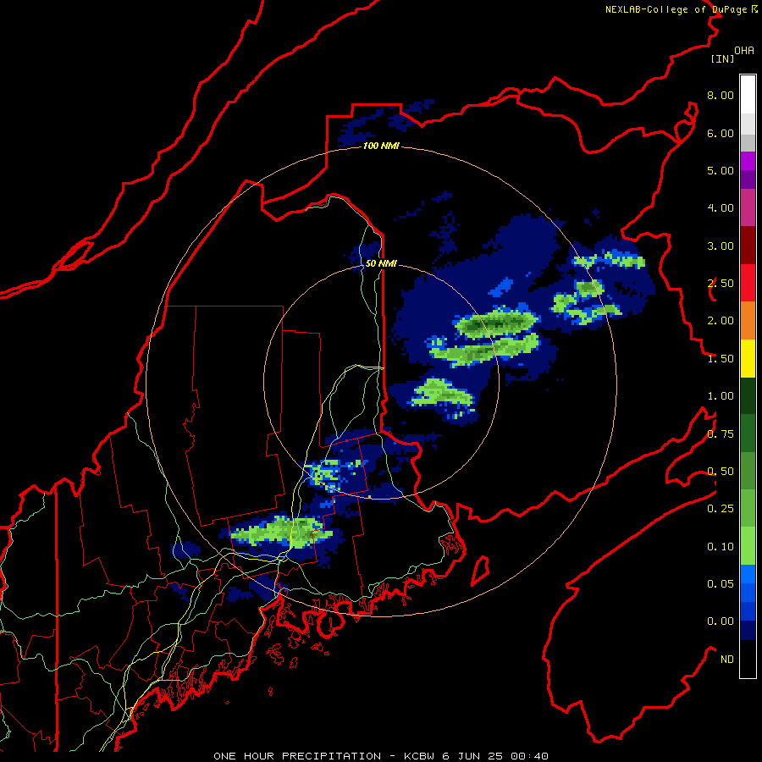This screenshot has height=762, width=762.
Task: Click the 0.05 legend value
Action: [721, 584]
